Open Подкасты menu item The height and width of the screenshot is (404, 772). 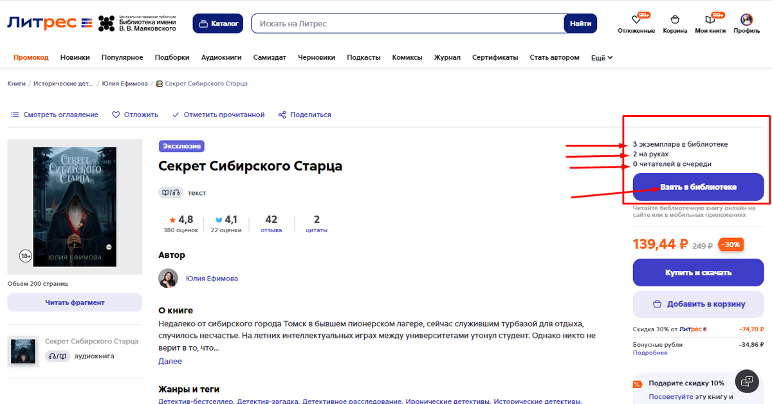(363, 57)
